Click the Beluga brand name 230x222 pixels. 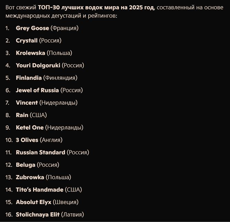[x=26, y=165]
